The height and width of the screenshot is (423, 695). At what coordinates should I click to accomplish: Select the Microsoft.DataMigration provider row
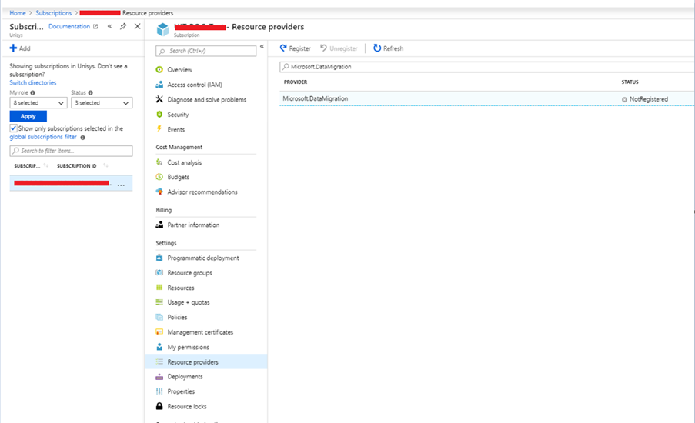click(486, 98)
